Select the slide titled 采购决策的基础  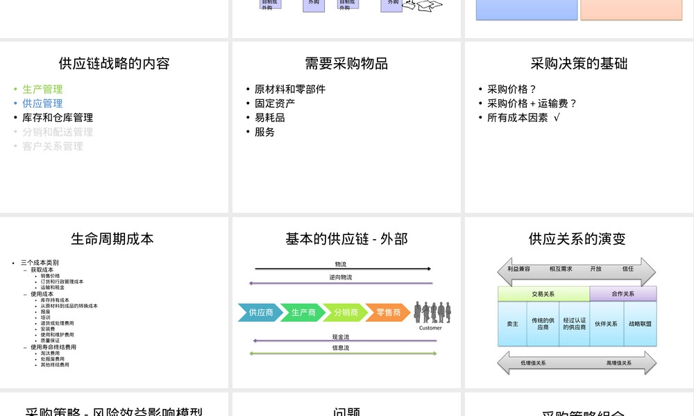click(579, 127)
